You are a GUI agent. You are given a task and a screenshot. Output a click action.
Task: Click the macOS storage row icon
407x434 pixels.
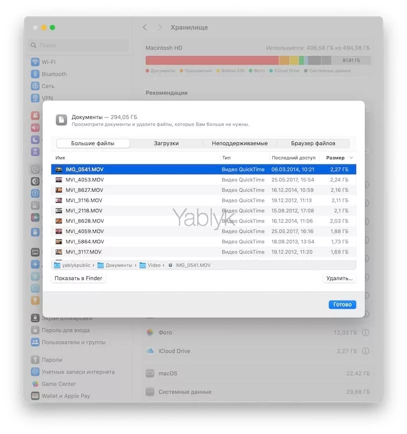[150, 374]
